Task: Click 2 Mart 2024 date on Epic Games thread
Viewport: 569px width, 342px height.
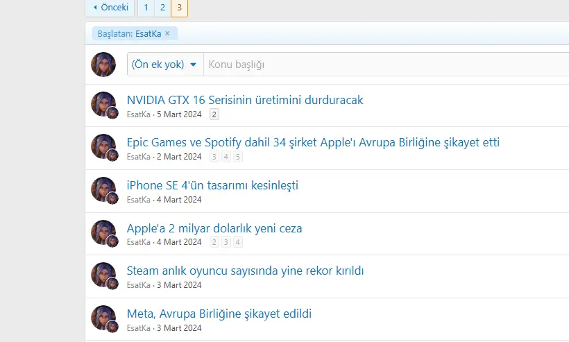Action: pyautogui.click(x=179, y=157)
